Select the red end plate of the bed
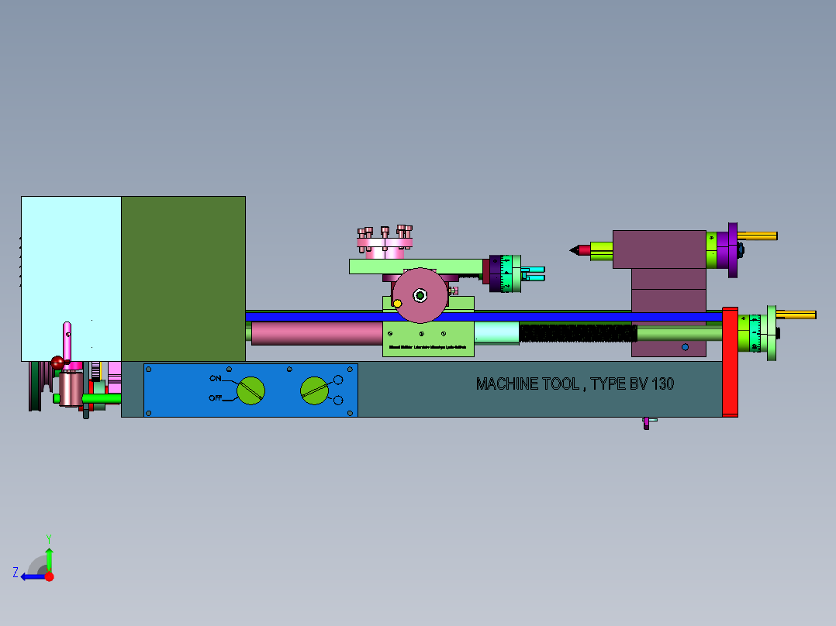Image resolution: width=836 pixels, height=626 pixels. [x=730, y=363]
